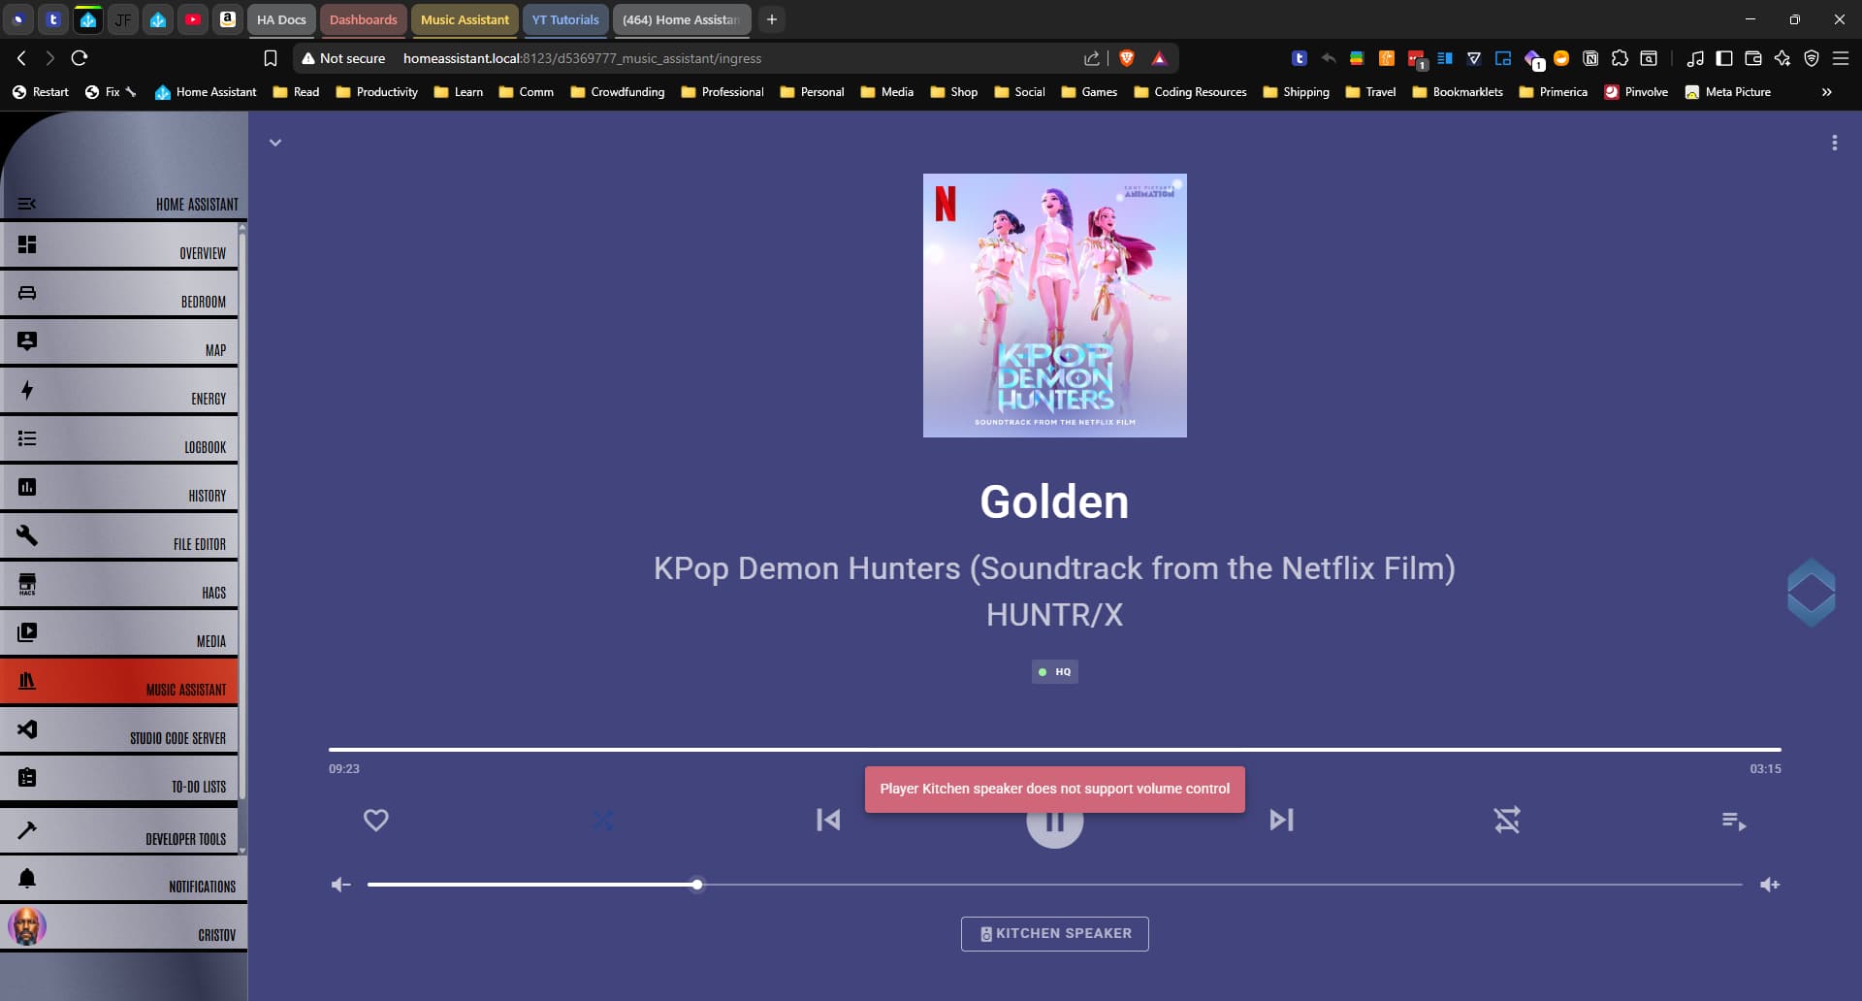
Task: Toggle shuffle playback
Action: click(602, 821)
